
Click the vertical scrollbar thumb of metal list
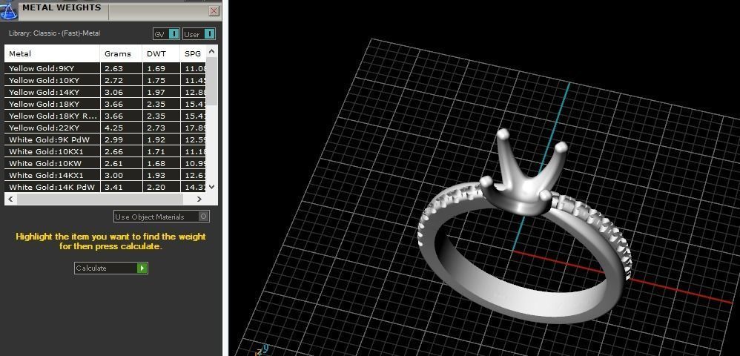(211, 81)
